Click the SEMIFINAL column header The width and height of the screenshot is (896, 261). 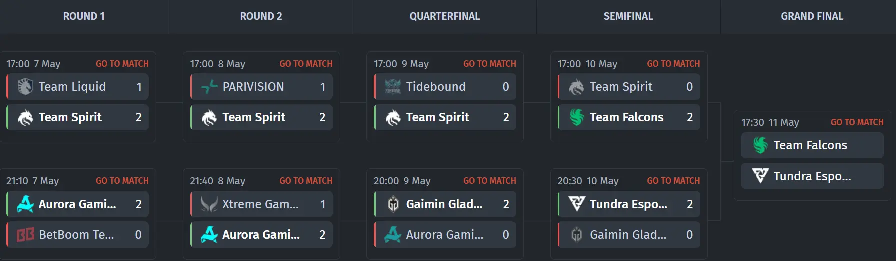click(628, 16)
